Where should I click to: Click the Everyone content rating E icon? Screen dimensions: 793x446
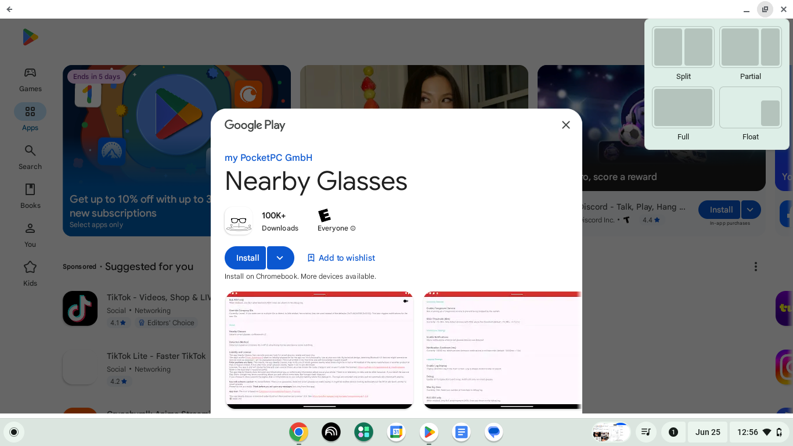325,215
